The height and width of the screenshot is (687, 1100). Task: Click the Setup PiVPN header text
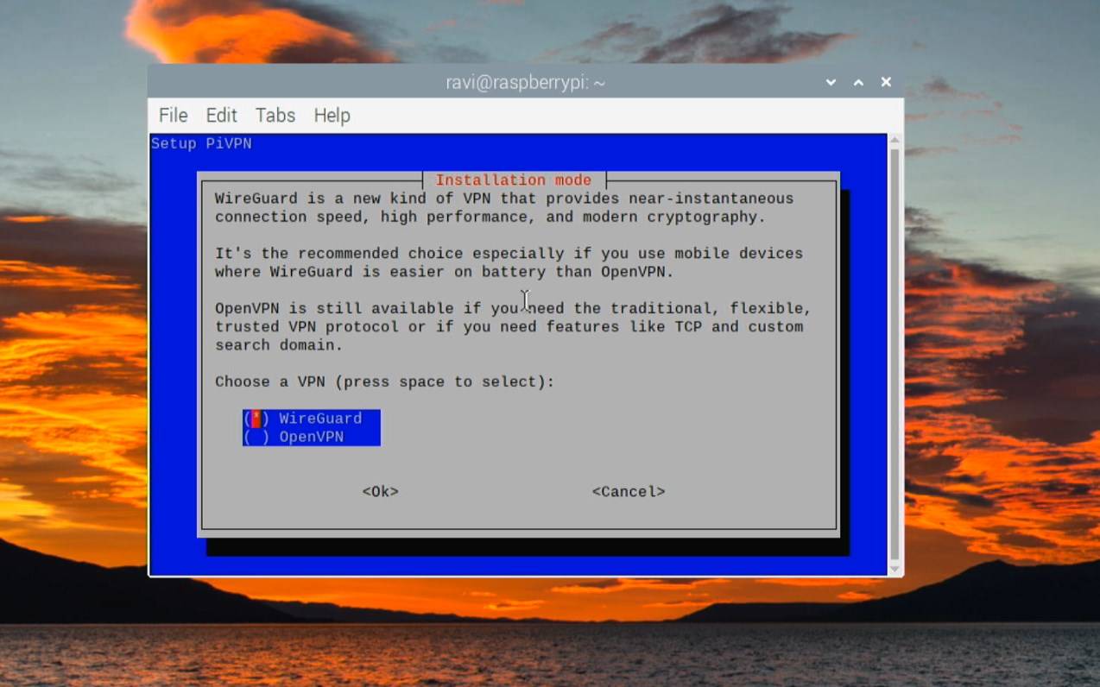[201, 143]
